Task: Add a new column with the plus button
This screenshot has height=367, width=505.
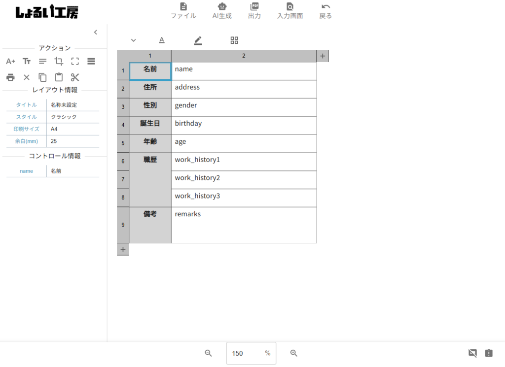Action: point(323,56)
